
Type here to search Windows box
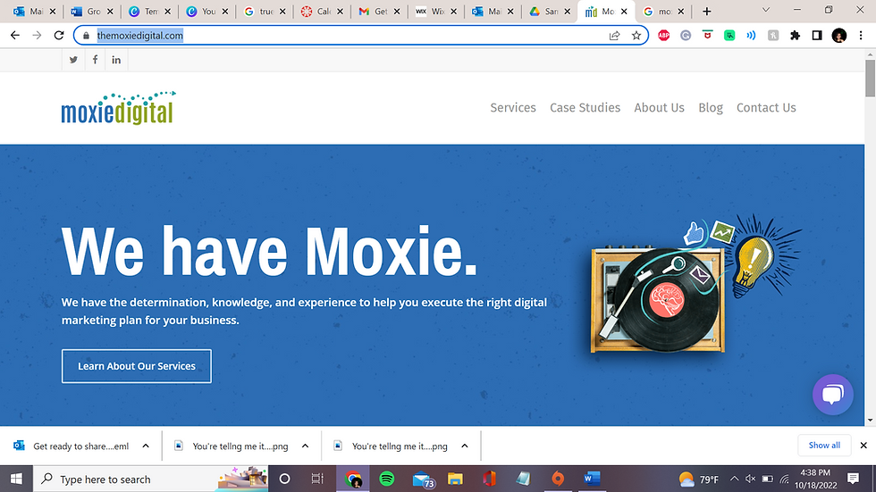tap(151, 479)
